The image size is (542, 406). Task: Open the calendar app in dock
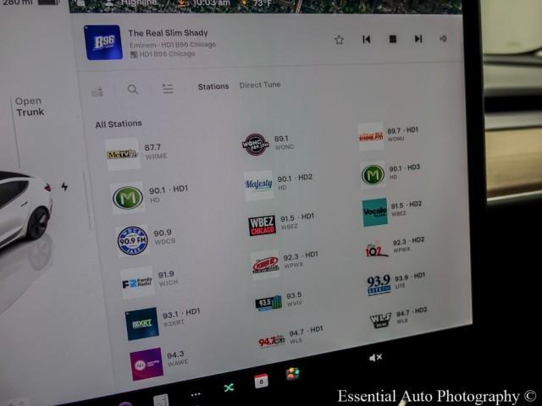click(x=261, y=381)
